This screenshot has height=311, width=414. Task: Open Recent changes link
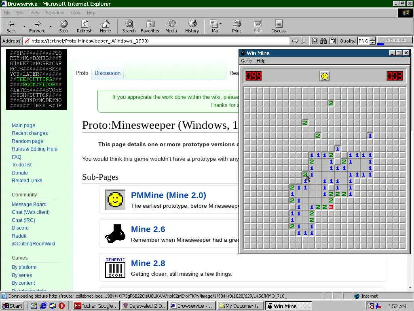(x=30, y=133)
